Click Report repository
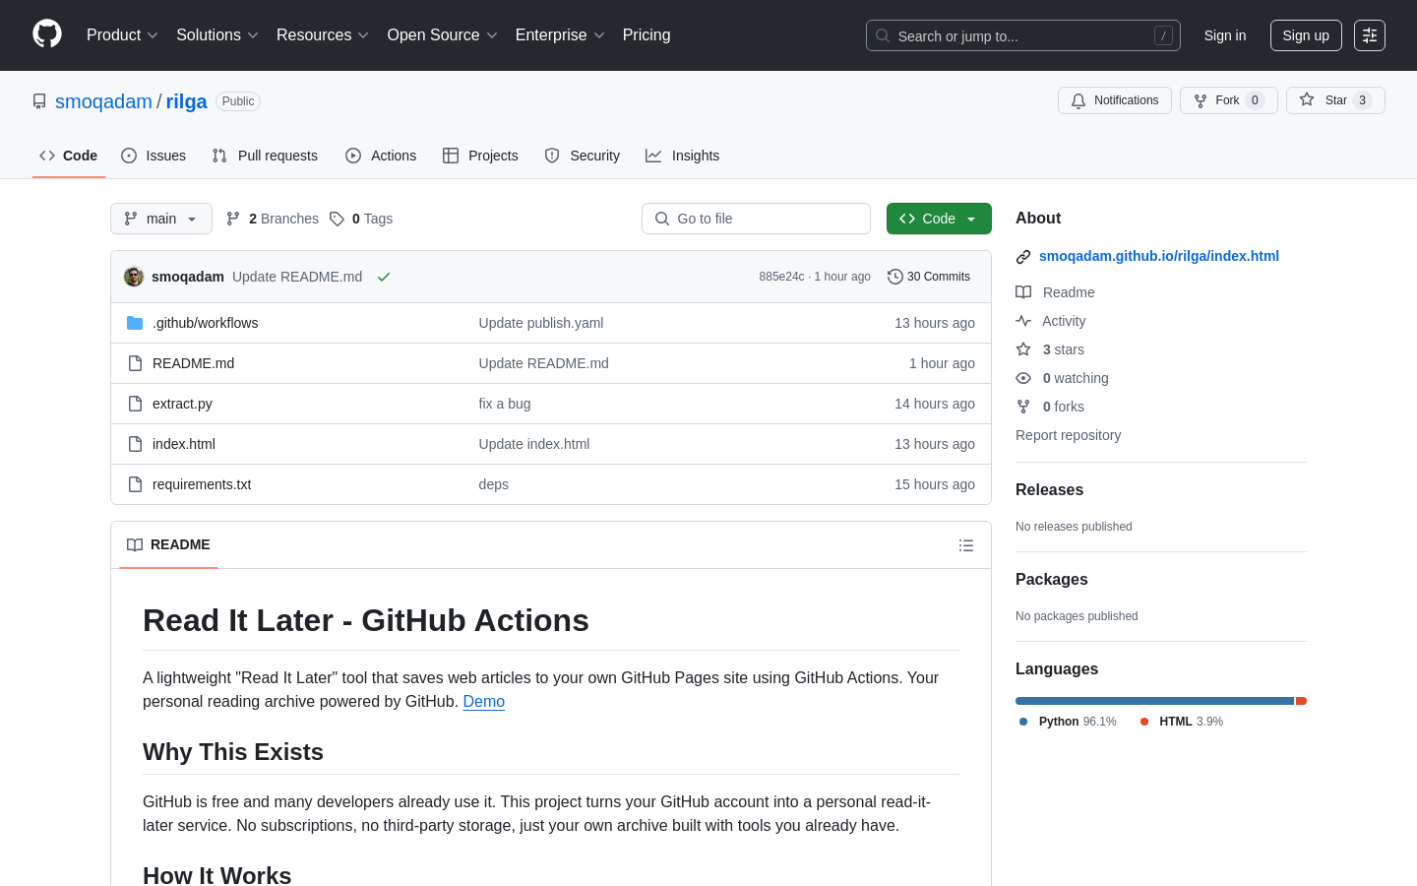Viewport: 1417px width, 886px height. [1068, 435]
